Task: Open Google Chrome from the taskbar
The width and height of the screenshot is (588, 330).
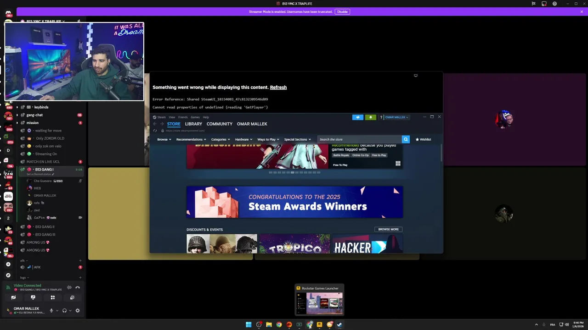Action: coord(279,324)
